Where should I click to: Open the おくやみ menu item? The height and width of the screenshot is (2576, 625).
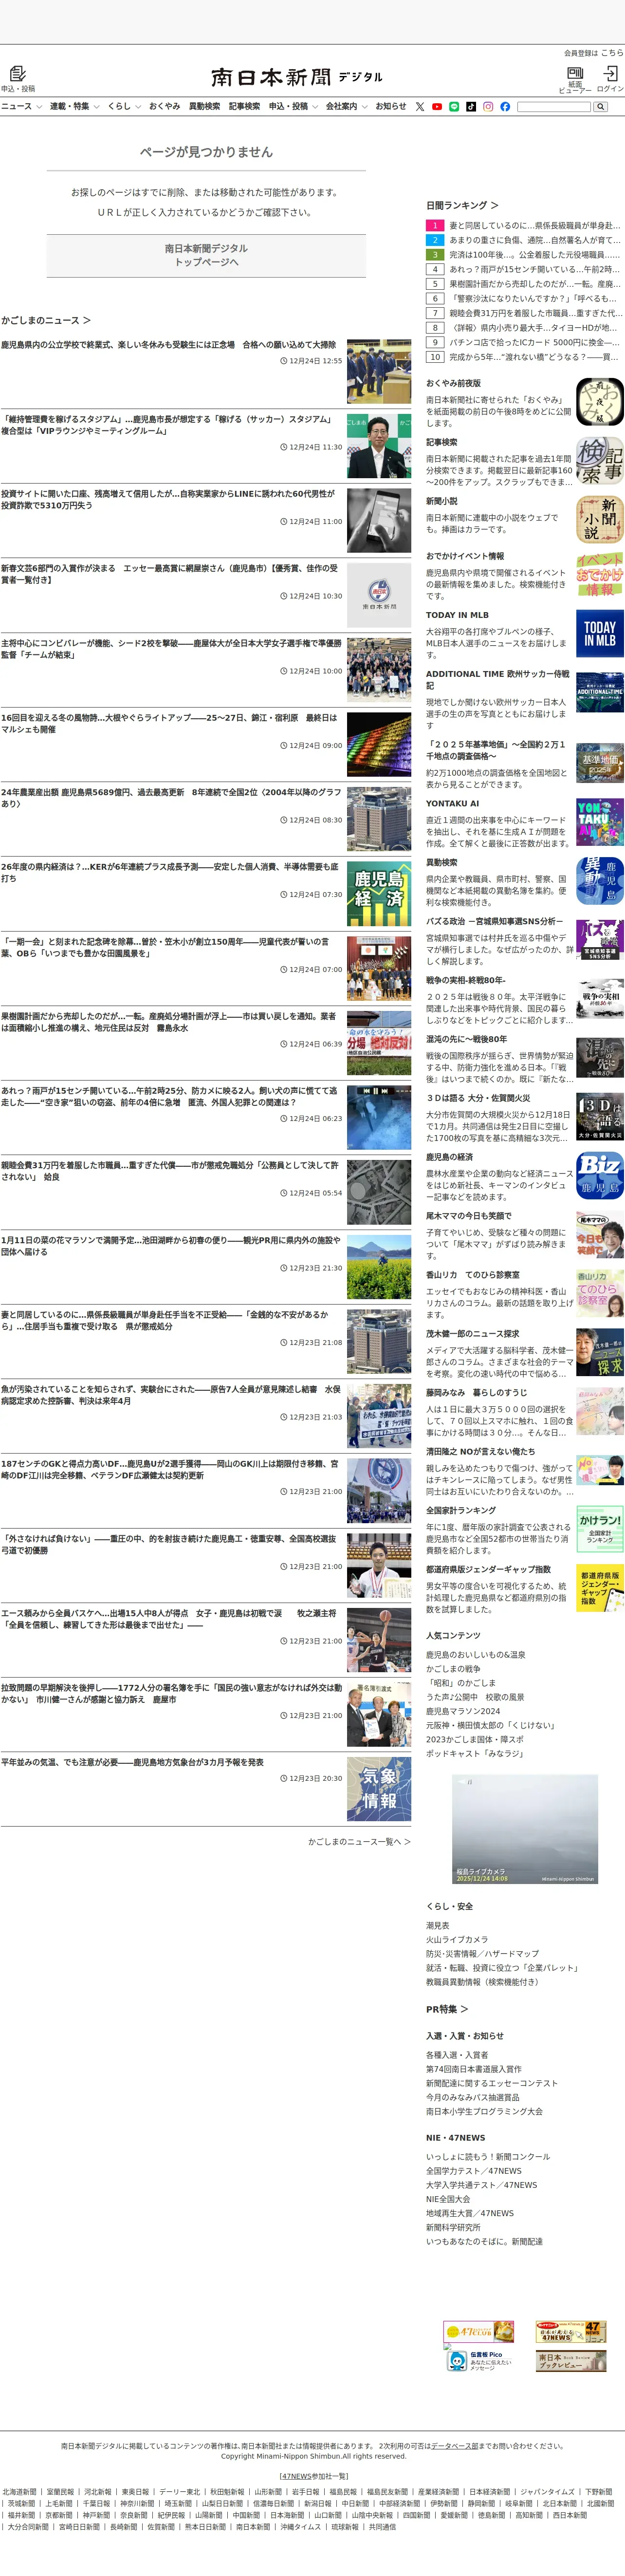165,106
